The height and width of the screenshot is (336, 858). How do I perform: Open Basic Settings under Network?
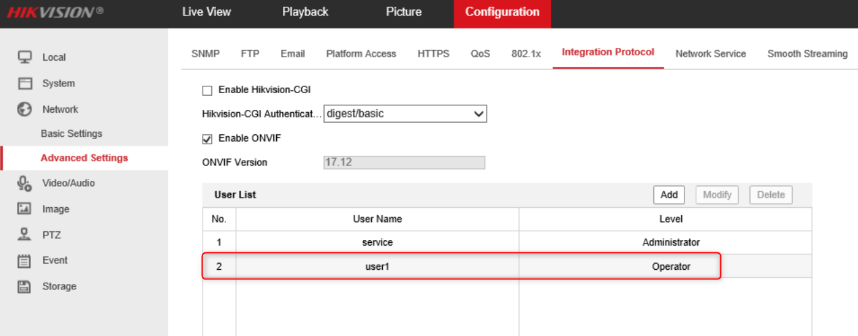click(x=72, y=134)
